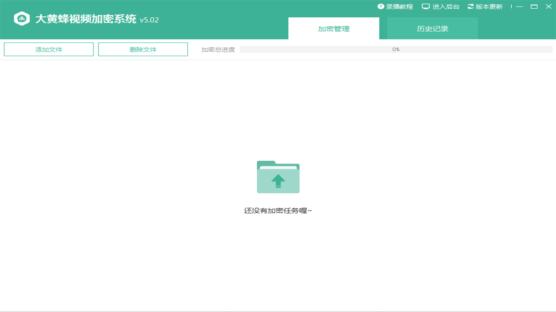This screenshot has width=556, height=312.
Task: Click the upload folder icon in center
Action: 278,177
